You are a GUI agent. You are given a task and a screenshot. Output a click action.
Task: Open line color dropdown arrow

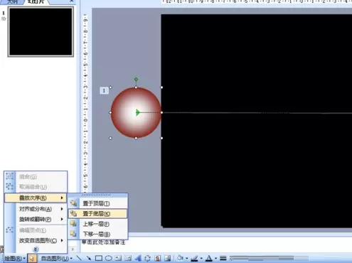pos(201,258)
